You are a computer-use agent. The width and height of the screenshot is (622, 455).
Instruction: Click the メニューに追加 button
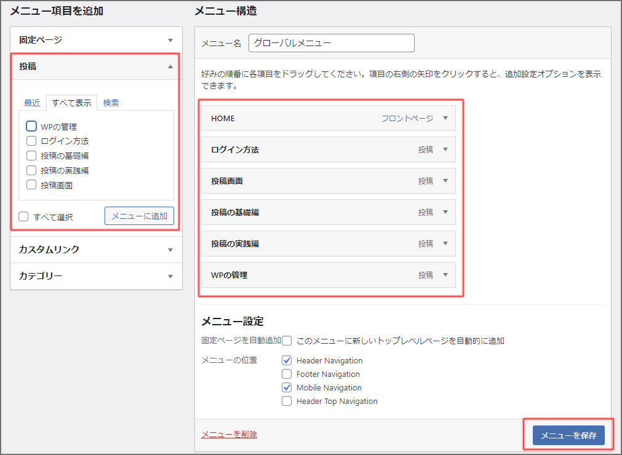139,216
